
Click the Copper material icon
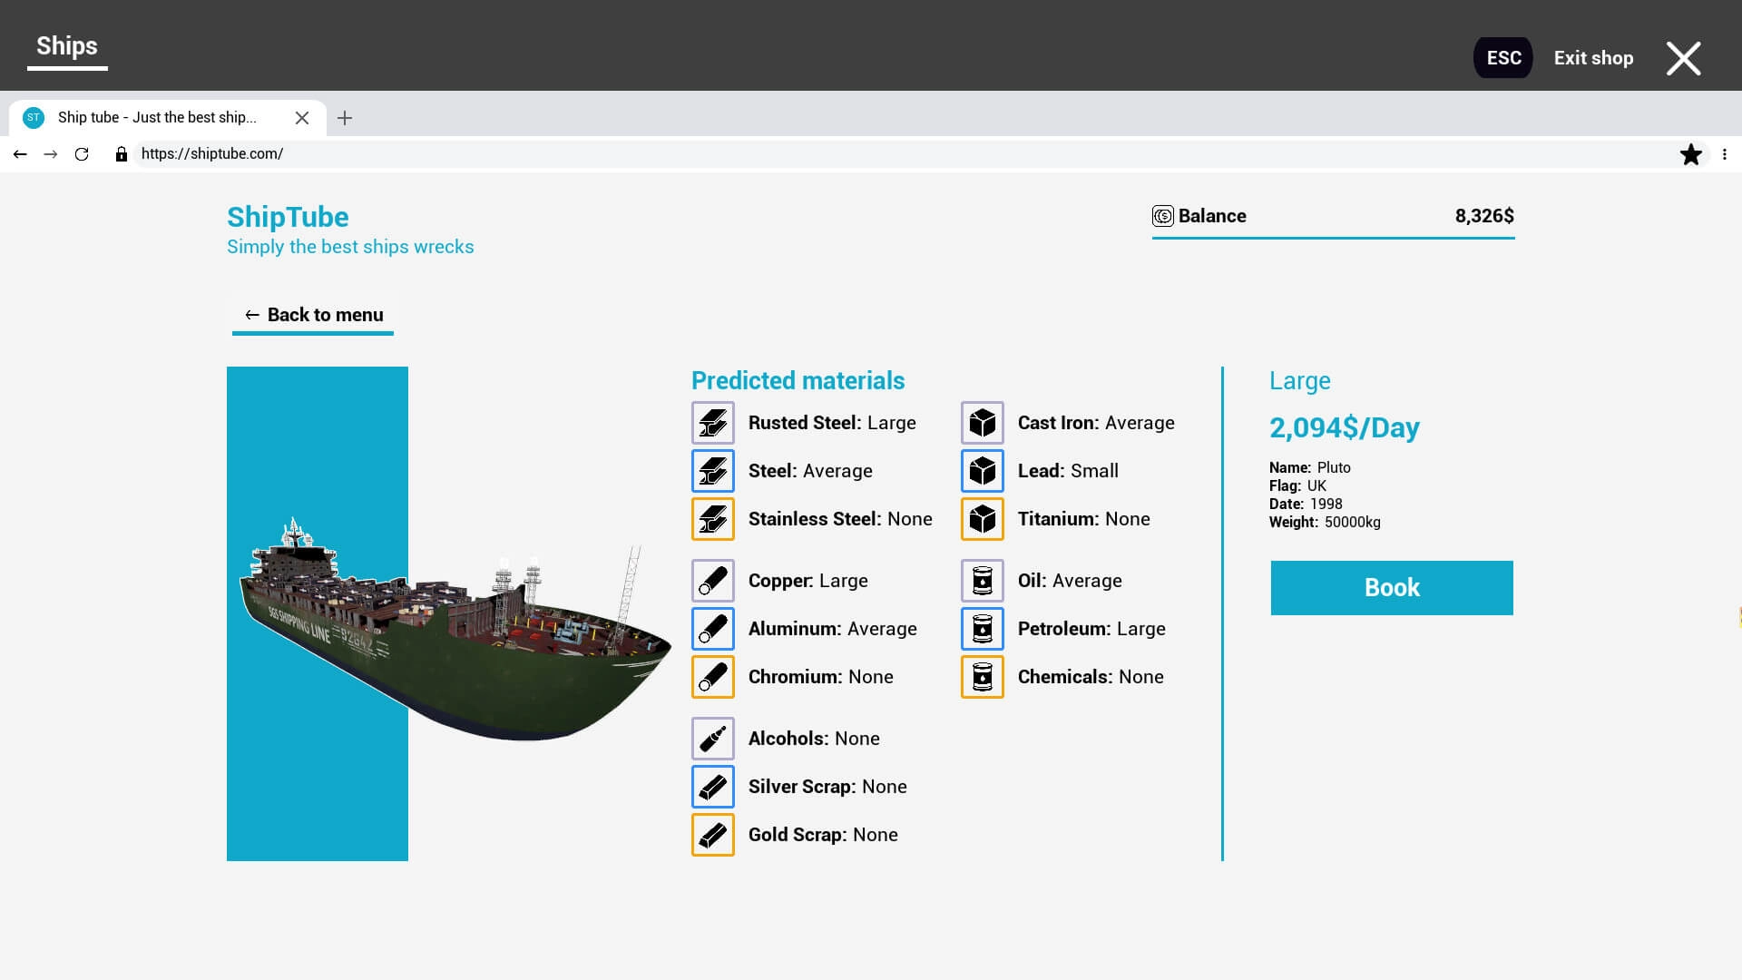click(x=713, y=581)
